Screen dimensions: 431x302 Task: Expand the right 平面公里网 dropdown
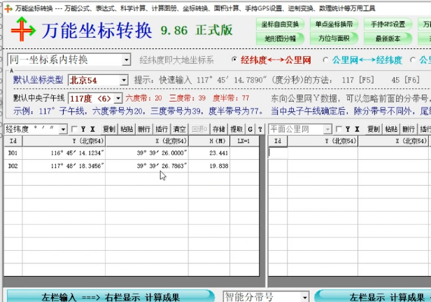(x=327, y=129)
